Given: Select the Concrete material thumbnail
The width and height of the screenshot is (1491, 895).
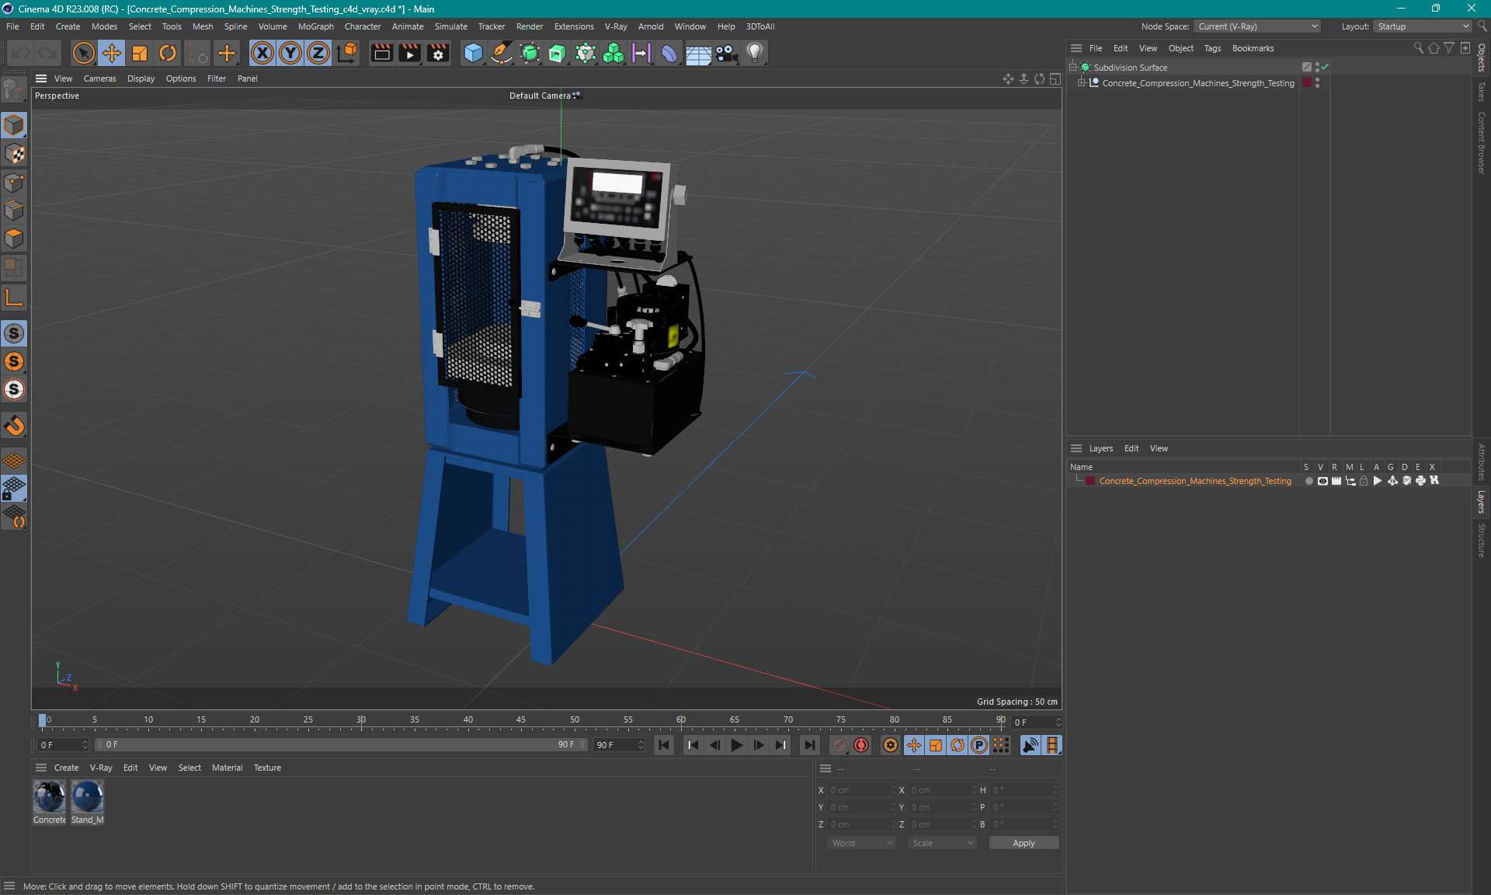Looking at the screenshot, I should click(49, 797).
